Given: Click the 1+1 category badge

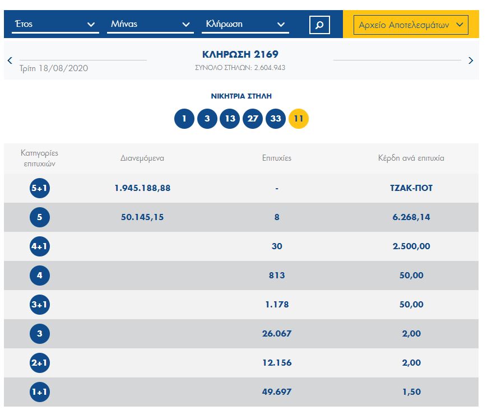Looking at the screenshot, I should pyautogui.click(x=40, y=392).
